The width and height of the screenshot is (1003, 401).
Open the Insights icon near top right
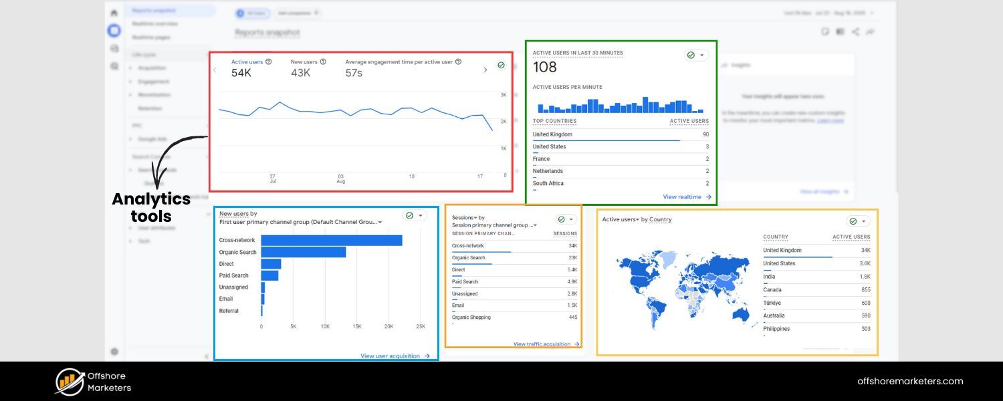click(x=871, y=31)
